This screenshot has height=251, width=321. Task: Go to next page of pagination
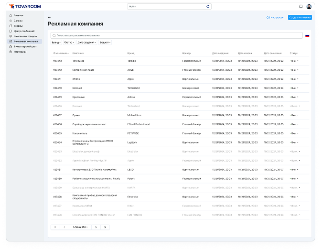point(96,227)
